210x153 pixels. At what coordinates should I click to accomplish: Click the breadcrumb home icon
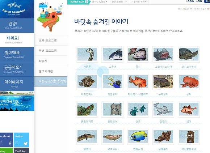[179, 9]
